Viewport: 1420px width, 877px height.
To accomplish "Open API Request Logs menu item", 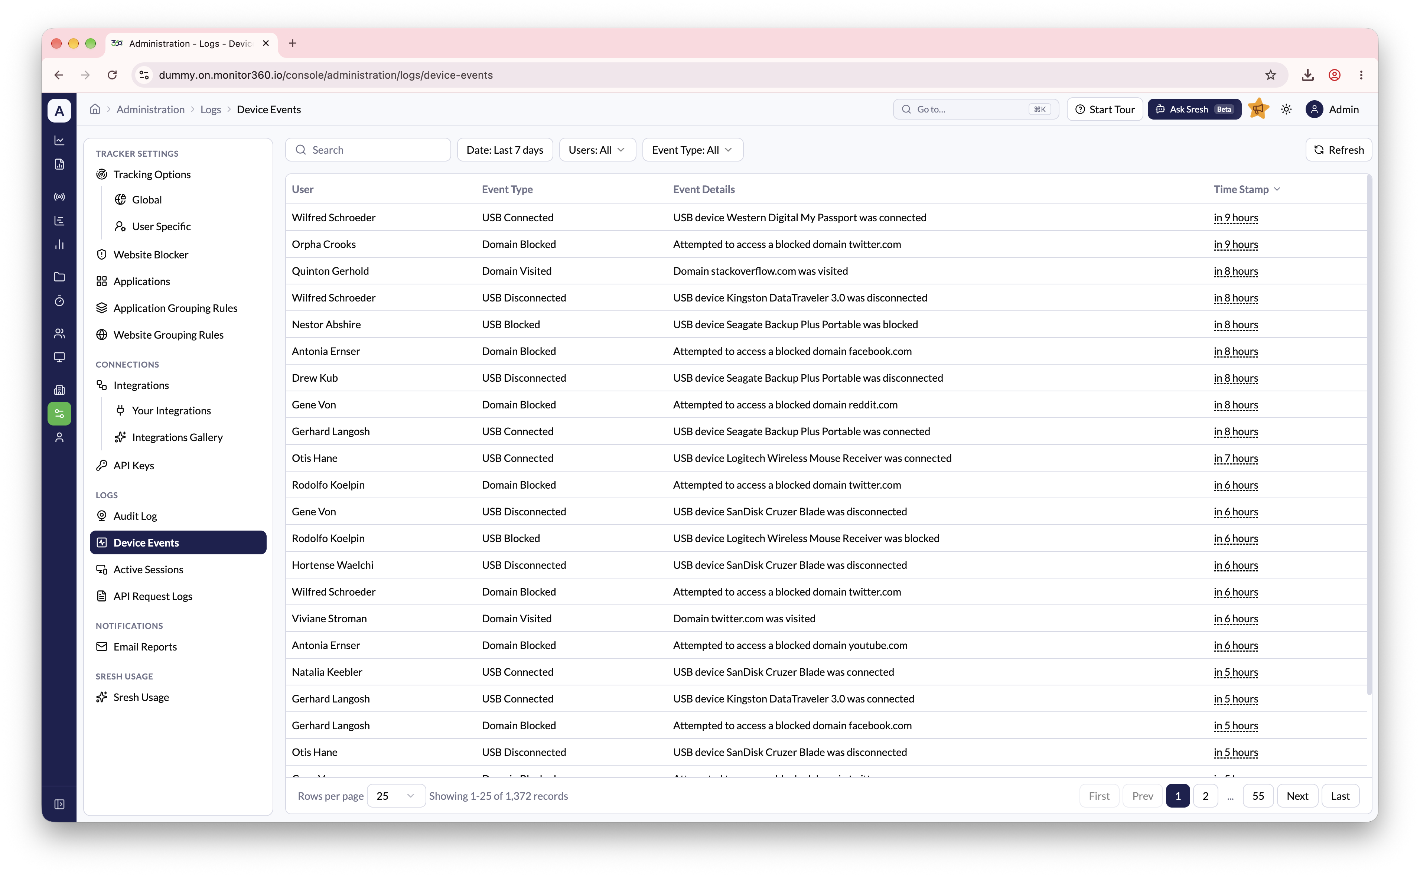I will click(178, 596).
